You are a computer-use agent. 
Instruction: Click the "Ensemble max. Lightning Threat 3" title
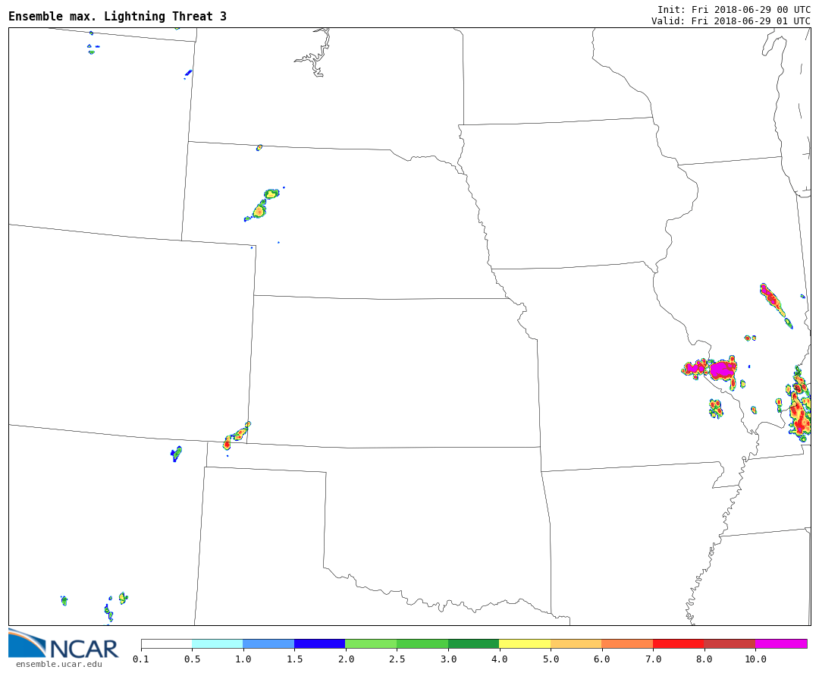pyautogui.click(x=118, y=17)
